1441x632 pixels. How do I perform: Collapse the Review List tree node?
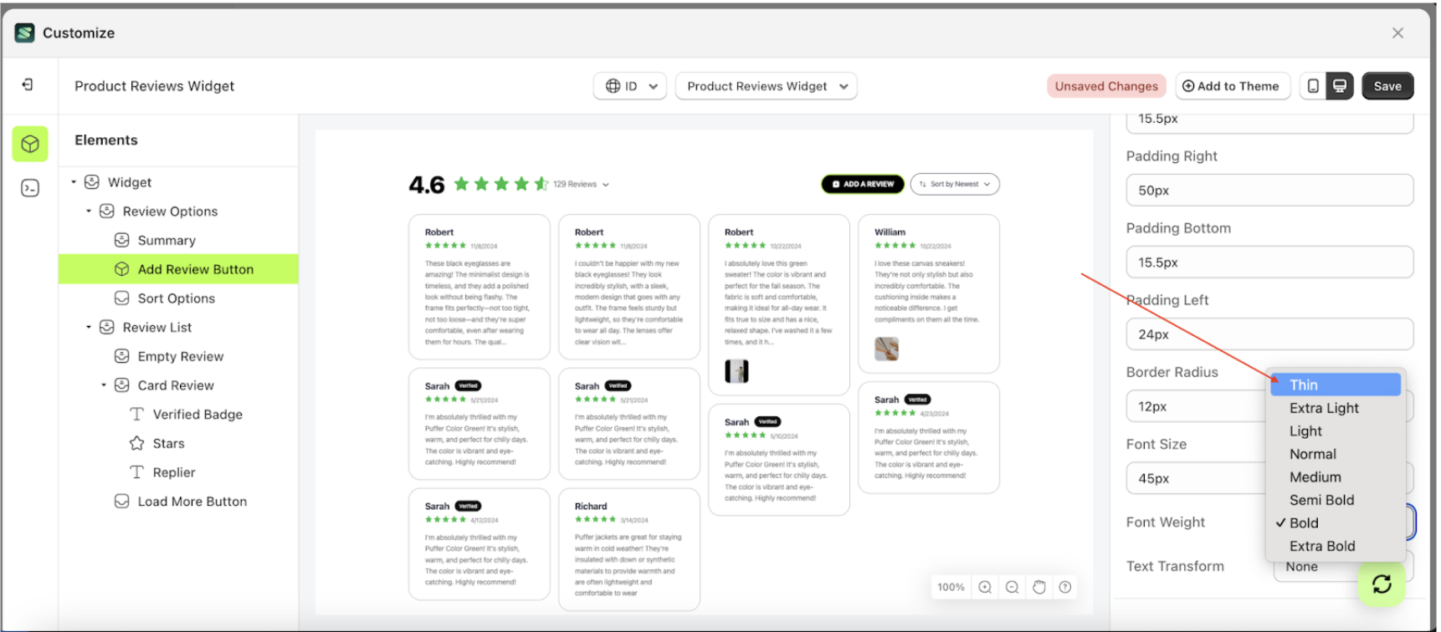point(89,327)
